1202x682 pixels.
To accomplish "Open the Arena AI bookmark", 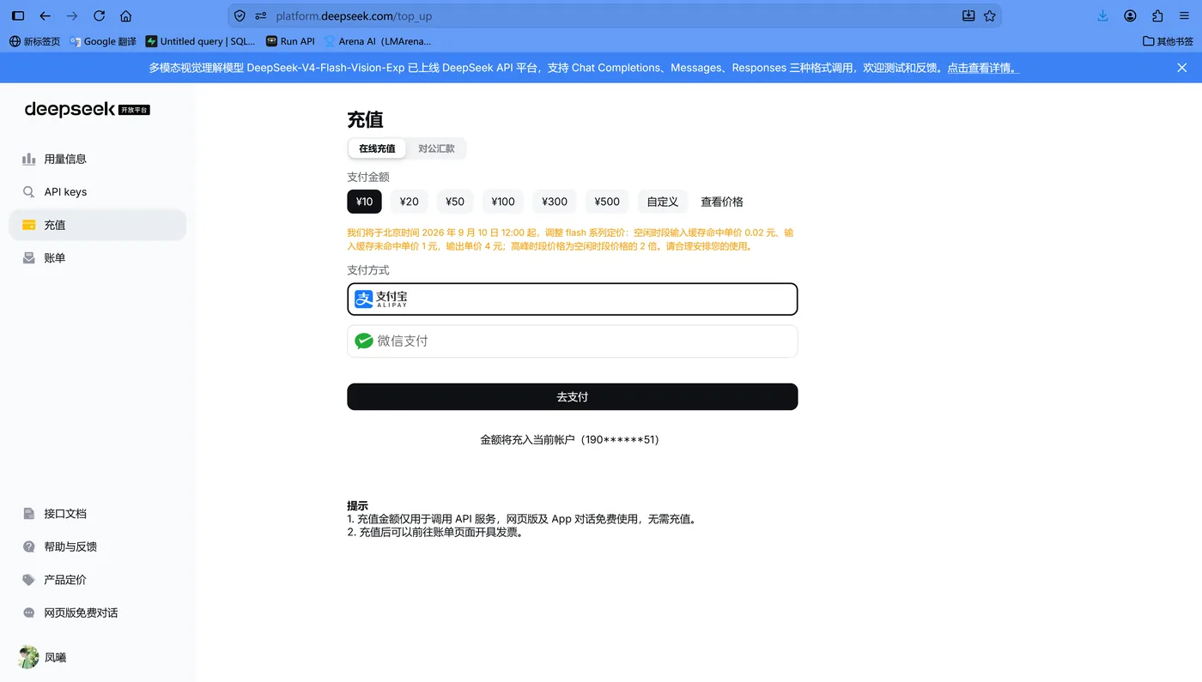I will pos(378,41).
